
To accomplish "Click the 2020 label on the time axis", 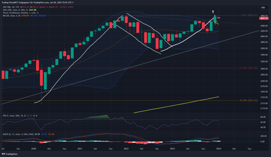I will point(33,149).
